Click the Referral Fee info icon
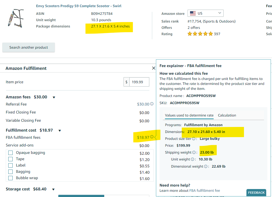This screenshot has height=197, width=272. (x=152, y=104)
